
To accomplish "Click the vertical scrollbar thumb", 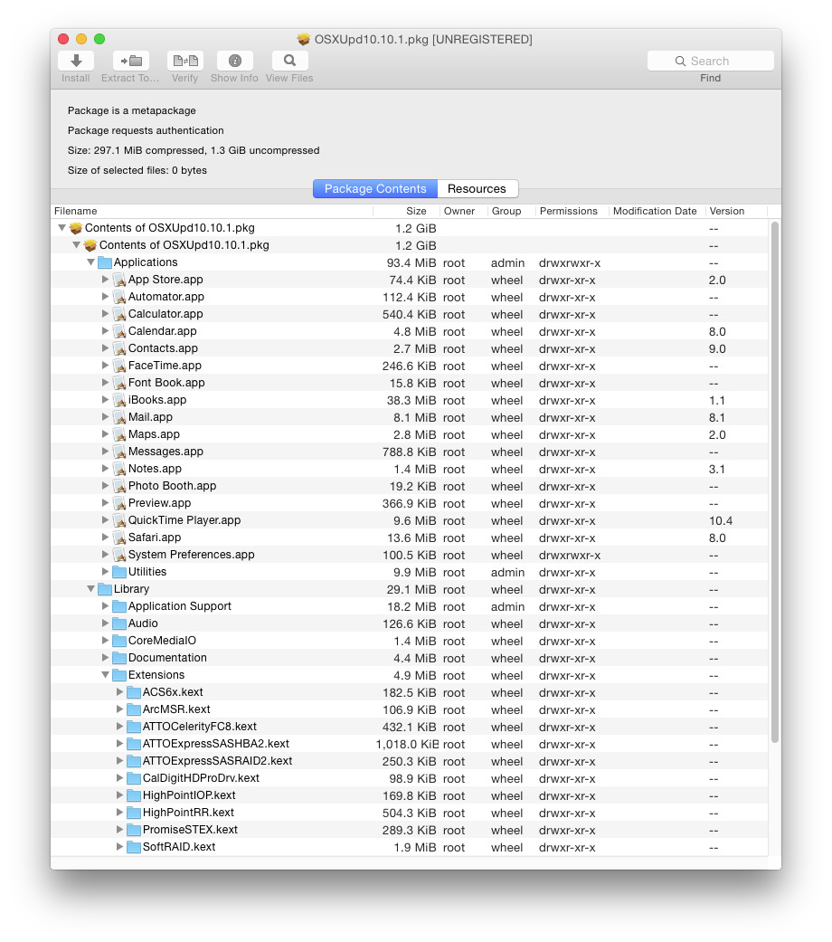I will tap(775, 482).
